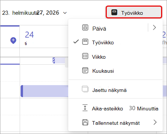167x134 pixels.
Task: Click the Työviikko work week menu icon
Action: tap(85, 42)
